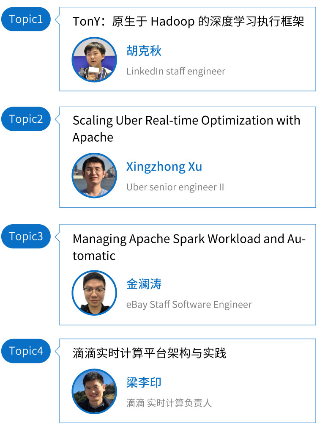317x432 pixels.
Task: Click the Topic2 label badge
Action: [x=26, y=119]
